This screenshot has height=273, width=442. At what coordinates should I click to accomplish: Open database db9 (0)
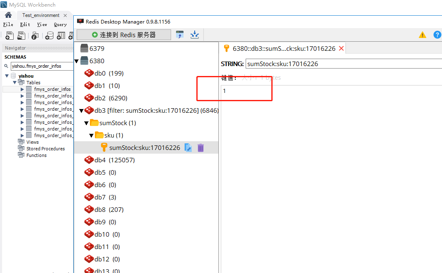pos(105,222)
